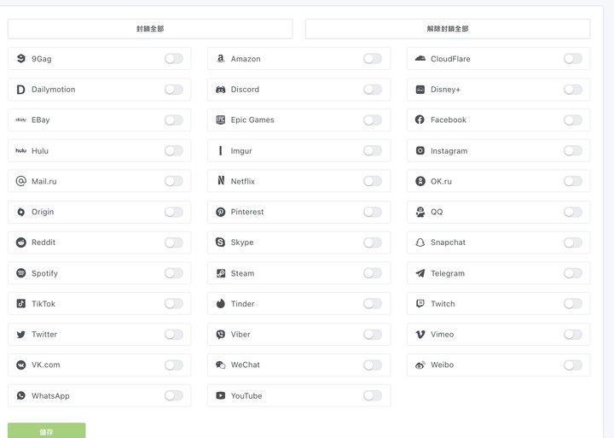Enable the Reddit block toggle
614x438 pixels.
(x=173, y=242)
